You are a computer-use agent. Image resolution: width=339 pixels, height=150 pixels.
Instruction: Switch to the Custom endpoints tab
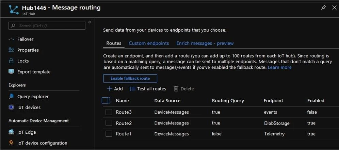point(149,43)
